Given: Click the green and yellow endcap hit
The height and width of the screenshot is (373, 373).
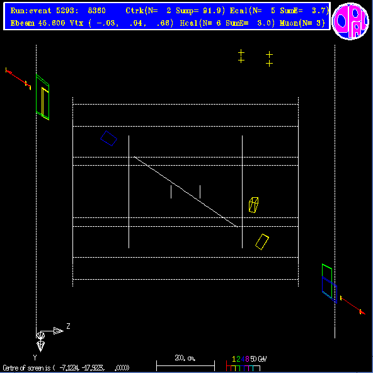Looking at the screenshot, I should pos(43,97).
